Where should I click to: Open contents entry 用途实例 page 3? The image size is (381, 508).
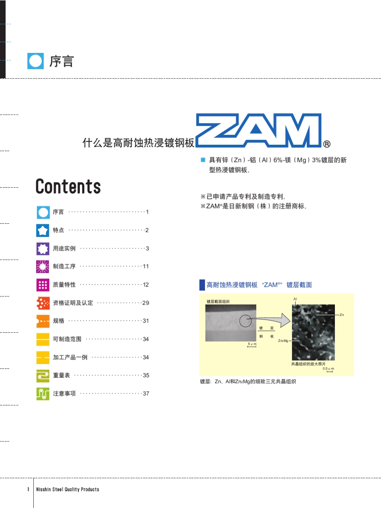[101, 249]
